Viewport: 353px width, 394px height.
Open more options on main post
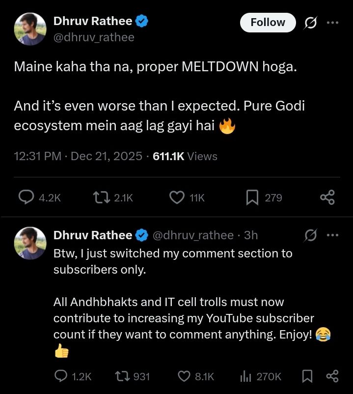333,23
